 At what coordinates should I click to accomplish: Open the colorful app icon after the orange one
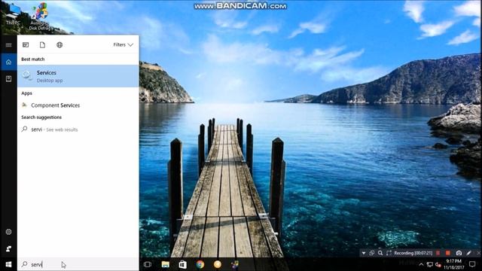click(x=235, y=264)
